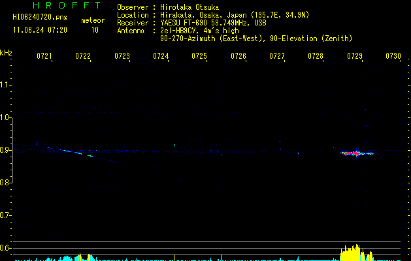
Task: Click the kHz axis unit label
Action: (x=6, y=53)
